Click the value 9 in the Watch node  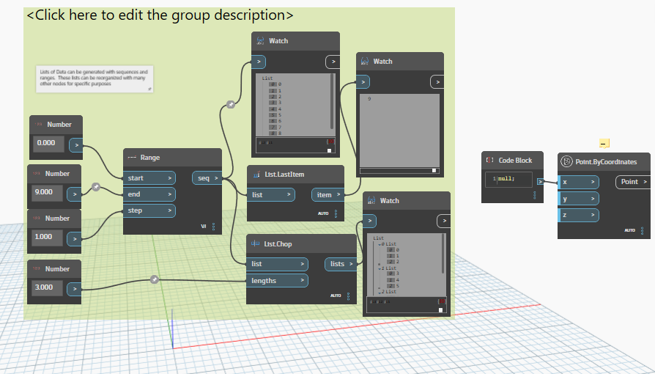pos(369,99)
